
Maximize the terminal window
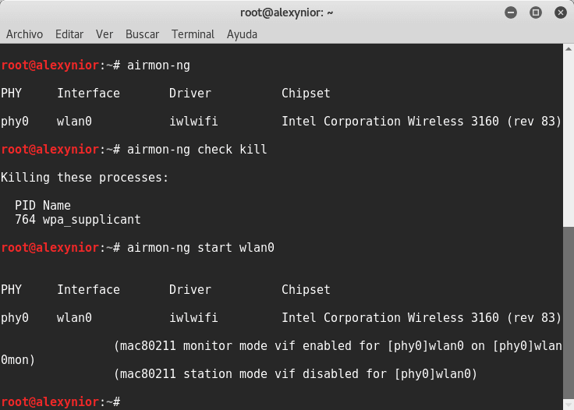click(x=535, y=12)
